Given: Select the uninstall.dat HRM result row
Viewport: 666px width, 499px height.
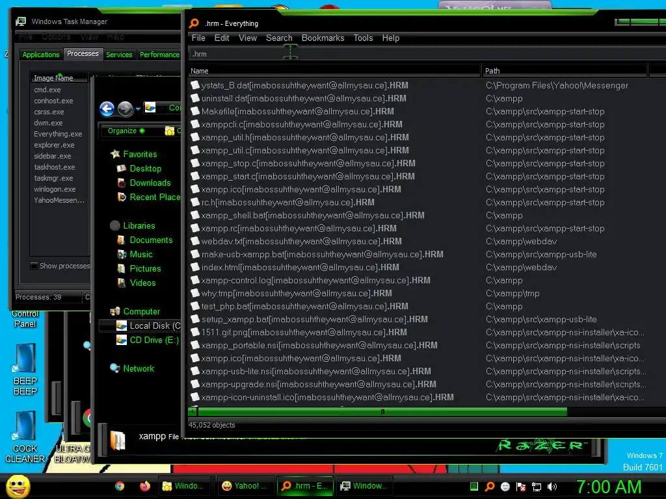Looking at the screenshot, I should (x=304, y=99).
